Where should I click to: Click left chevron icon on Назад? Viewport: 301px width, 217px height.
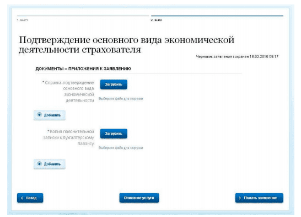tap(22, 198)
